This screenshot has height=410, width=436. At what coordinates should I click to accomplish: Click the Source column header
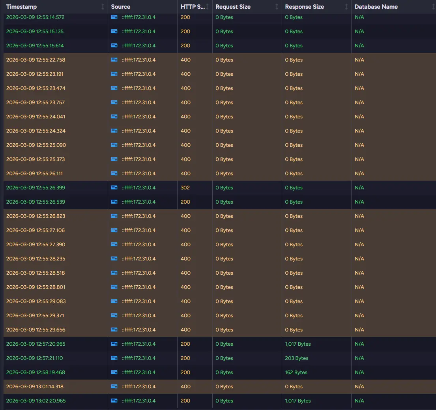(x=121, y=7)
